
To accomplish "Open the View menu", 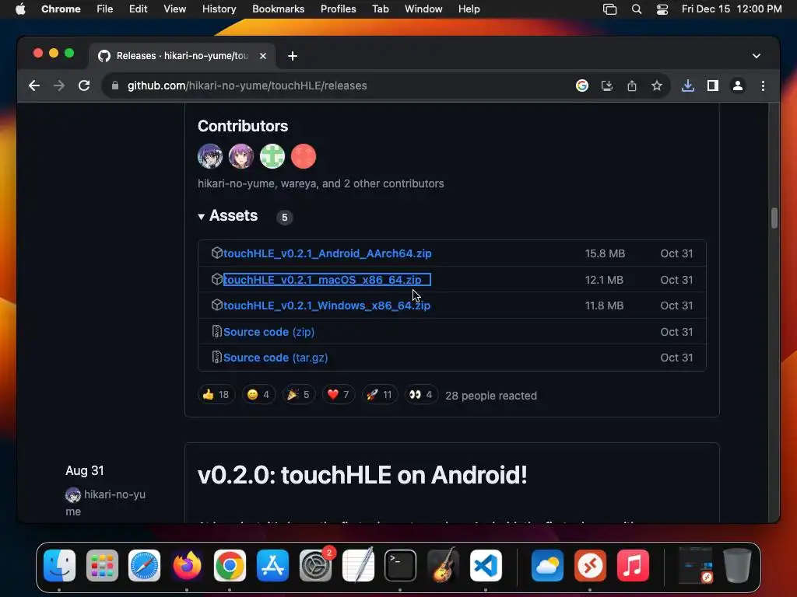I will [x=175, y=9].
